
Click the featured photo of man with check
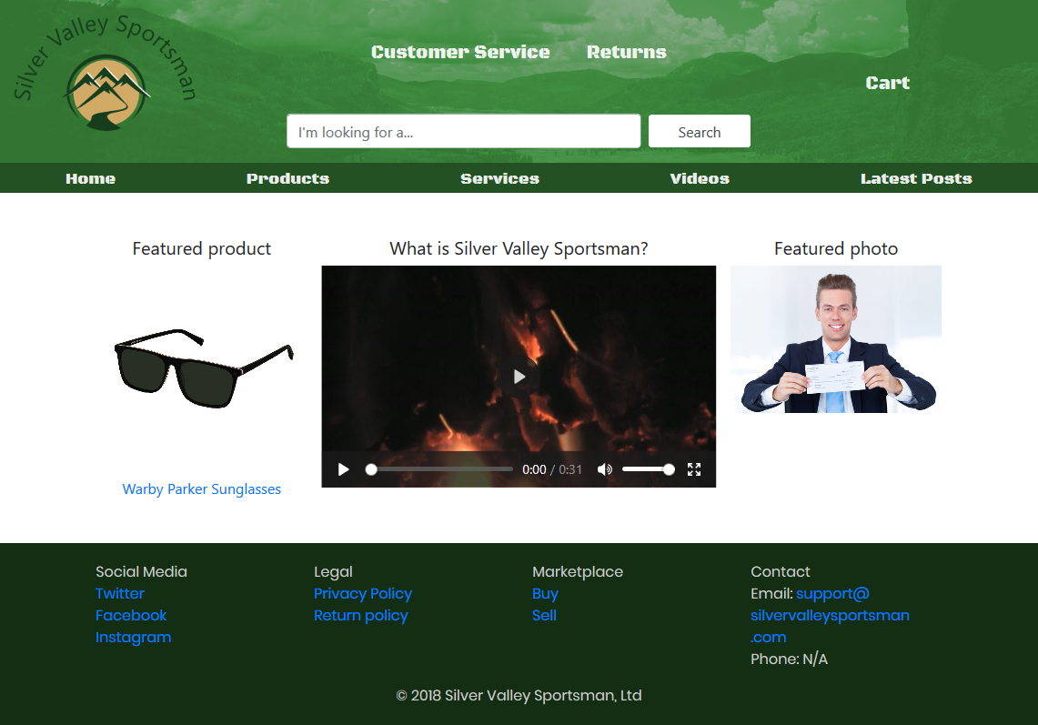pyautogui.click(x=836, y=340)
